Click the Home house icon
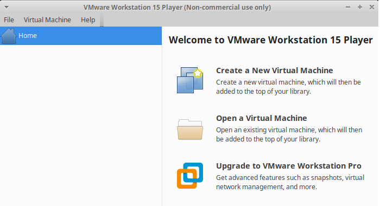This screenshot has height=206, width=380. [x=9, y=36]
